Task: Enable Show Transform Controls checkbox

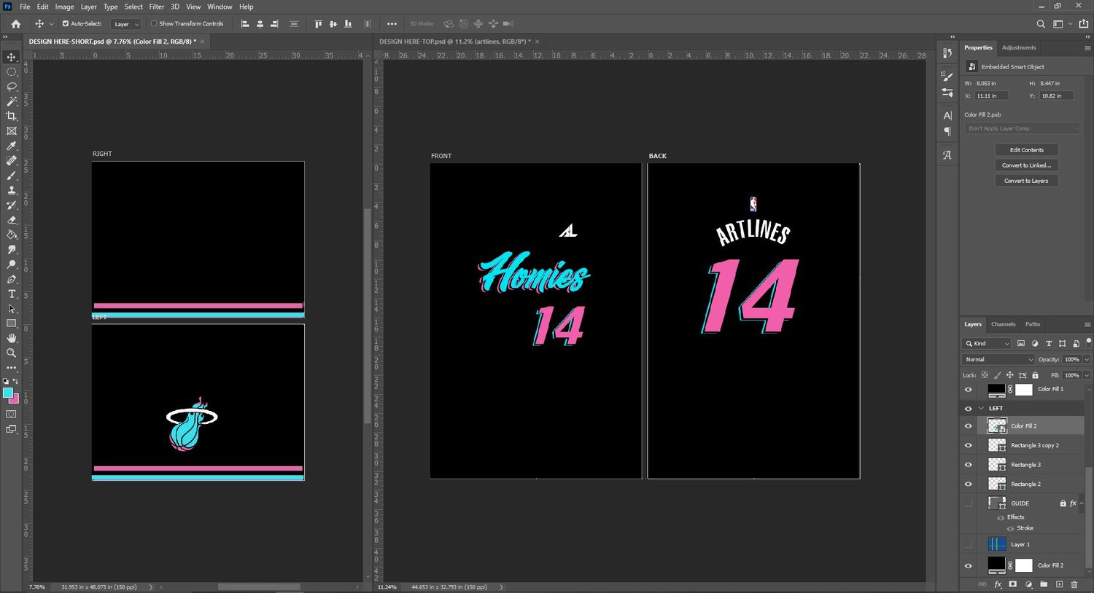Action: coord(154,24)
